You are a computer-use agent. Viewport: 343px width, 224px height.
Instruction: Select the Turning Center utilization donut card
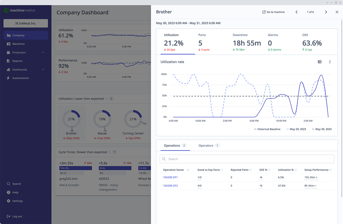click(133, 123)
